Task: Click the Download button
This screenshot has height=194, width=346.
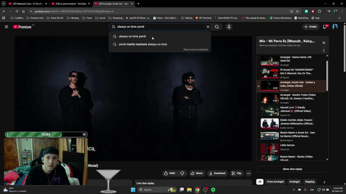Action: point(217,173)
